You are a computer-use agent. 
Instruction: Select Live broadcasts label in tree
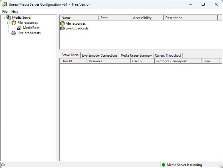point(29,33)
